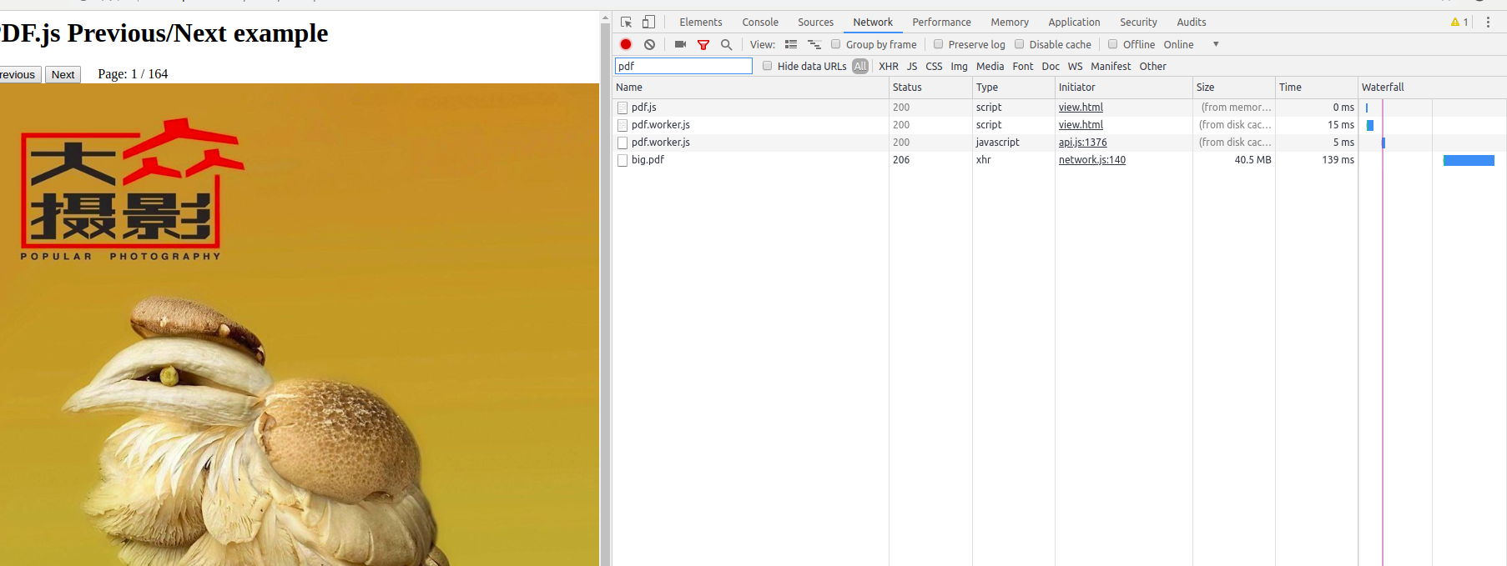
Task: Switch to the Security tab
Action: [x=1138, y=23]
